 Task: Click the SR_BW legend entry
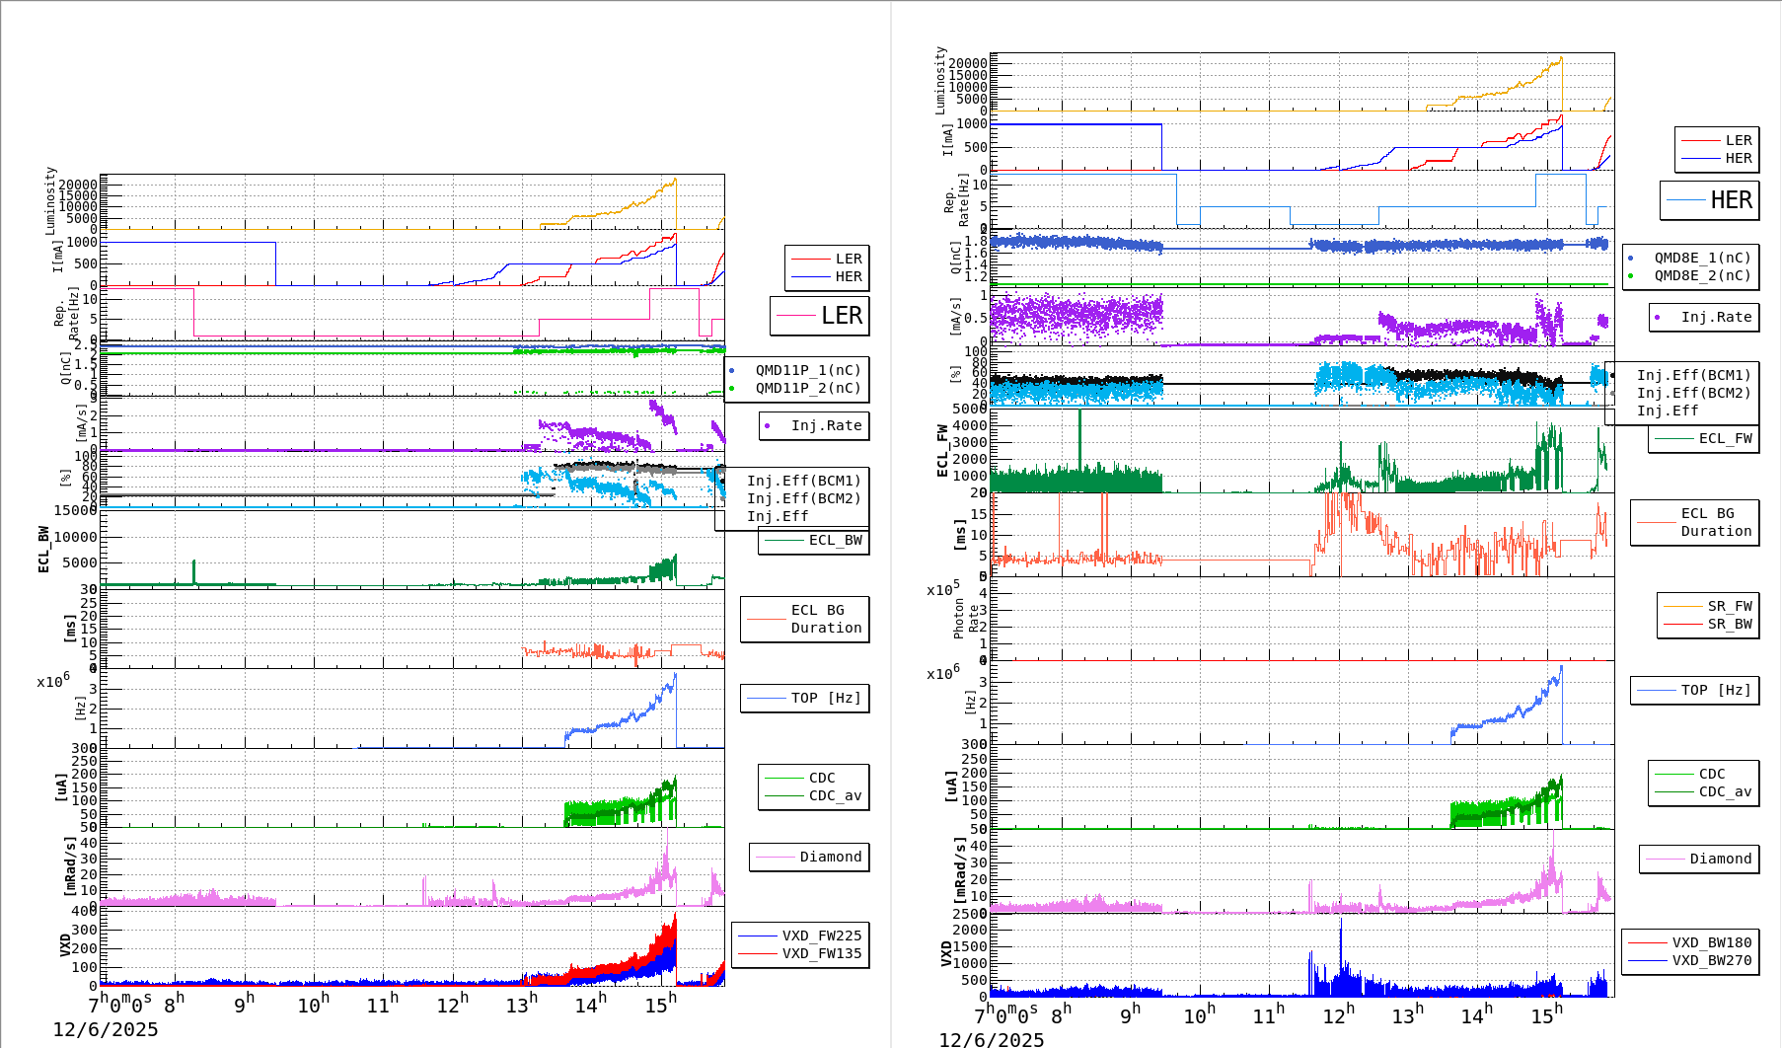[x=1730, y=624]
